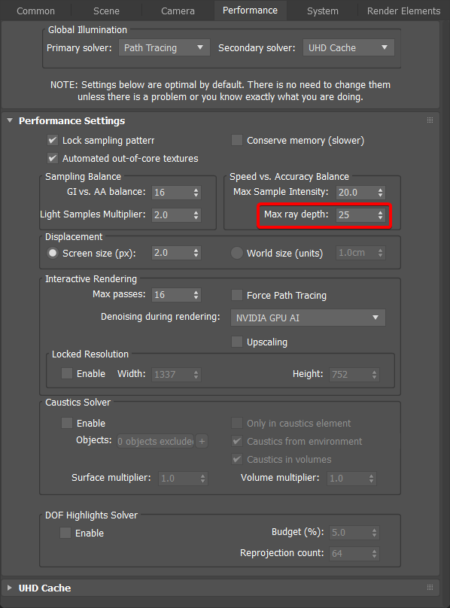Click the Budget (%) field
The width and height of the screenshot is (450, 608).
(349, 533)
